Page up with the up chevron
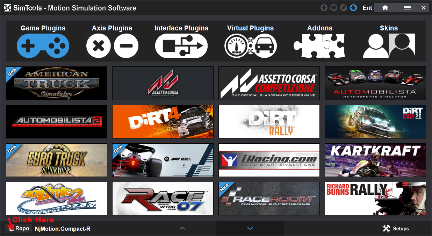The height and width of the screenshot is (236, 432). tap(182, 228)
